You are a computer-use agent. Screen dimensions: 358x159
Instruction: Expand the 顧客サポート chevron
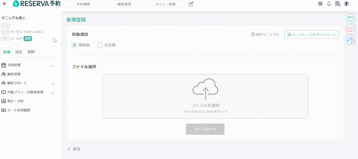point(53,84)
